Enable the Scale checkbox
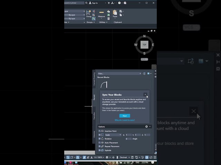Image resolution: width=221 pixels, height=165 pixels. point(99,135)
